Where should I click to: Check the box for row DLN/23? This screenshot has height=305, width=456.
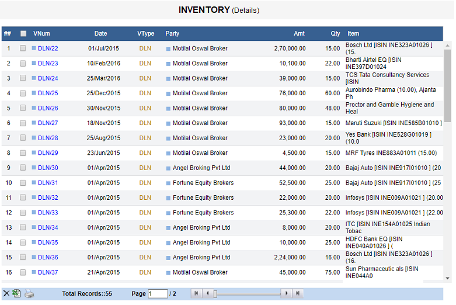[x=23, y=63]
